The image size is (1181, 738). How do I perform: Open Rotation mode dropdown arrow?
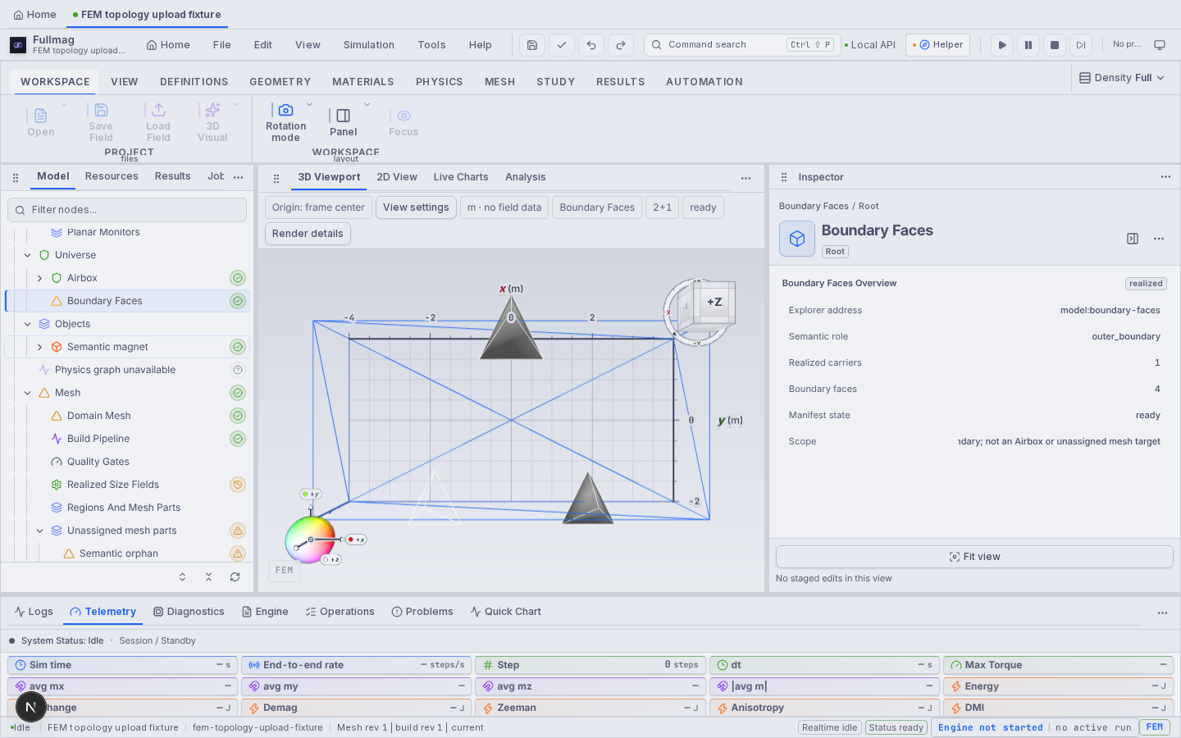coord(309,105)
